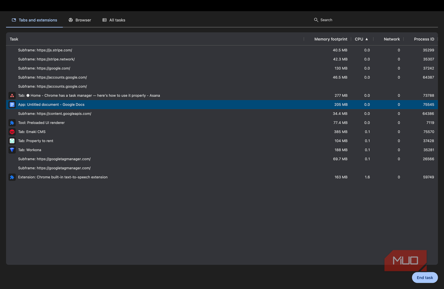The image size is (444, 289).
Task: Click the text-to-speech extension puzzle icon
Action: click(x=12, y=177)
